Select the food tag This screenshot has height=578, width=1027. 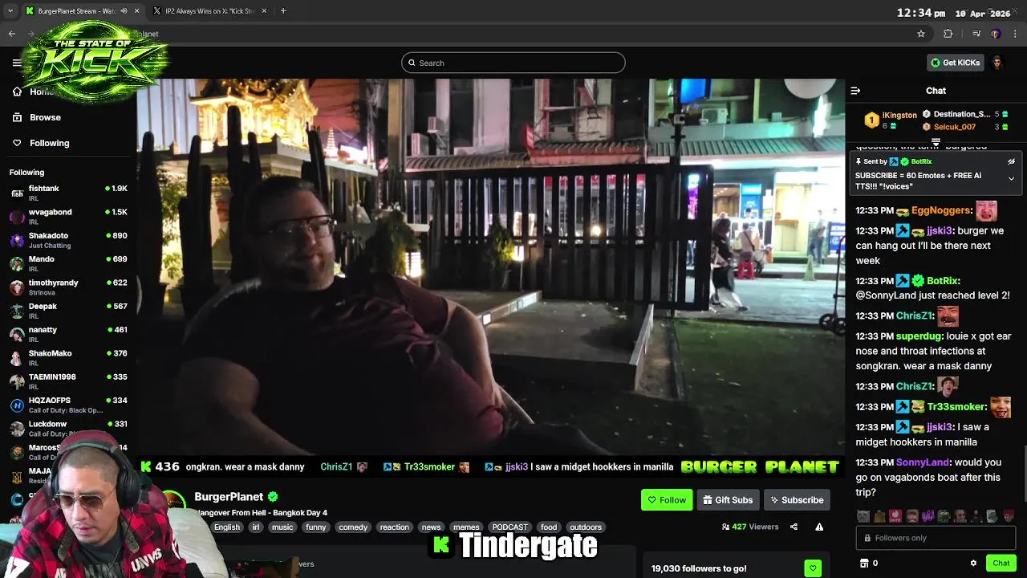pyautogui.click(x=549, y=527)
